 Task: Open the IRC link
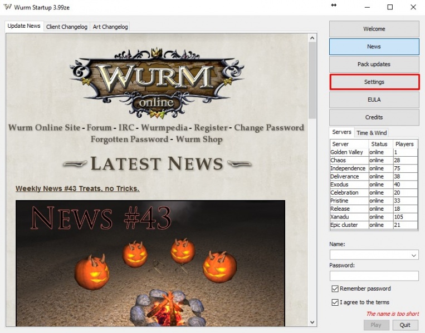(126, 128)
